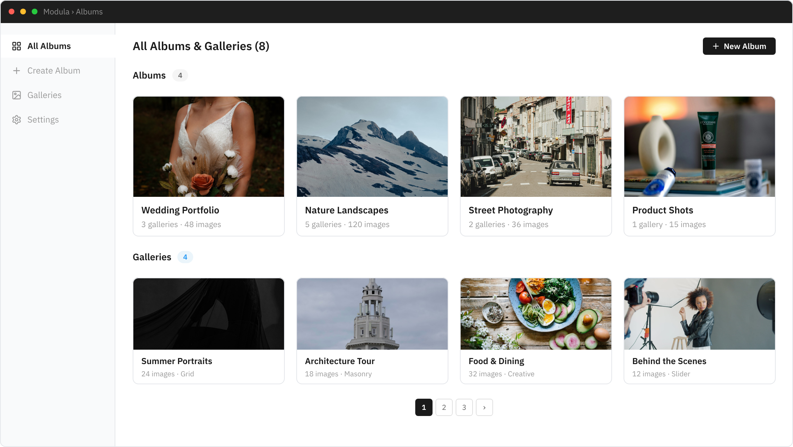
Task: Click the green window zoom dot
Action: [35, 12]
